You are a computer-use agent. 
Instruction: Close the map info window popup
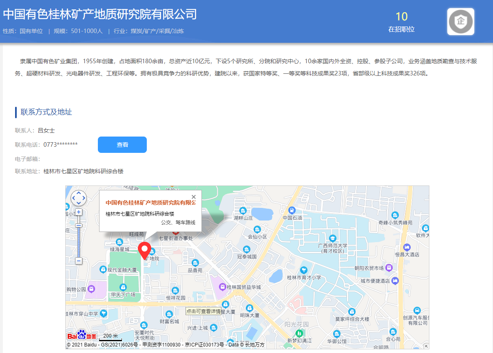194,197
